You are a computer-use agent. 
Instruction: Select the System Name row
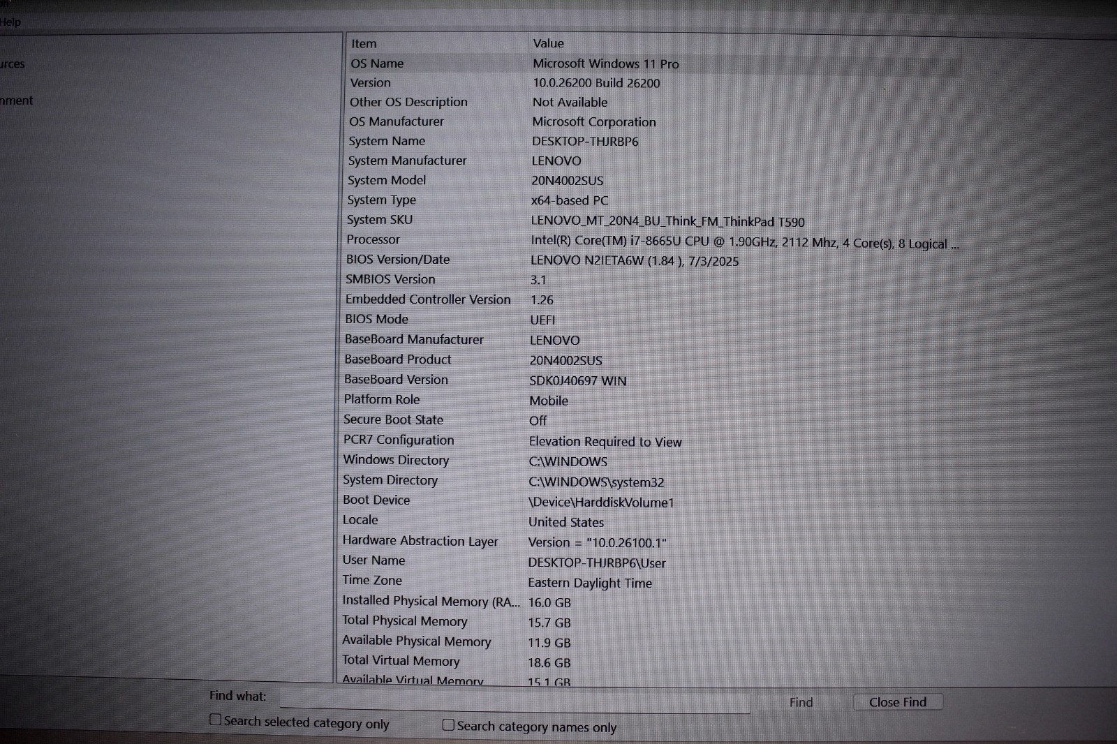(654, 141)
